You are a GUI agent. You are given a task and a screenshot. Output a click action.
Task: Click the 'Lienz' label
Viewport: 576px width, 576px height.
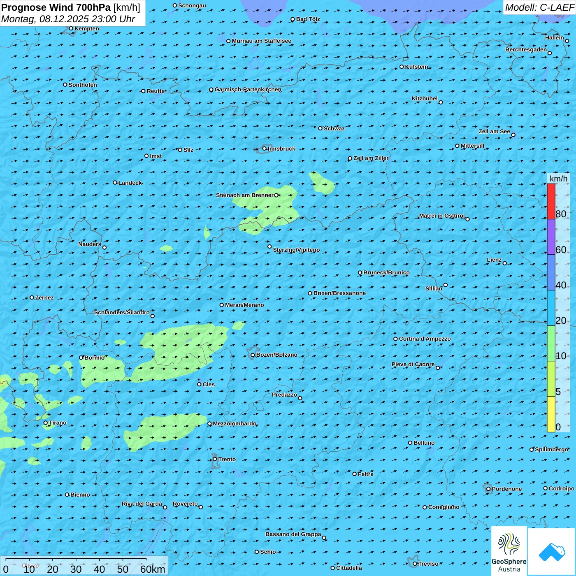pos(494,260)
